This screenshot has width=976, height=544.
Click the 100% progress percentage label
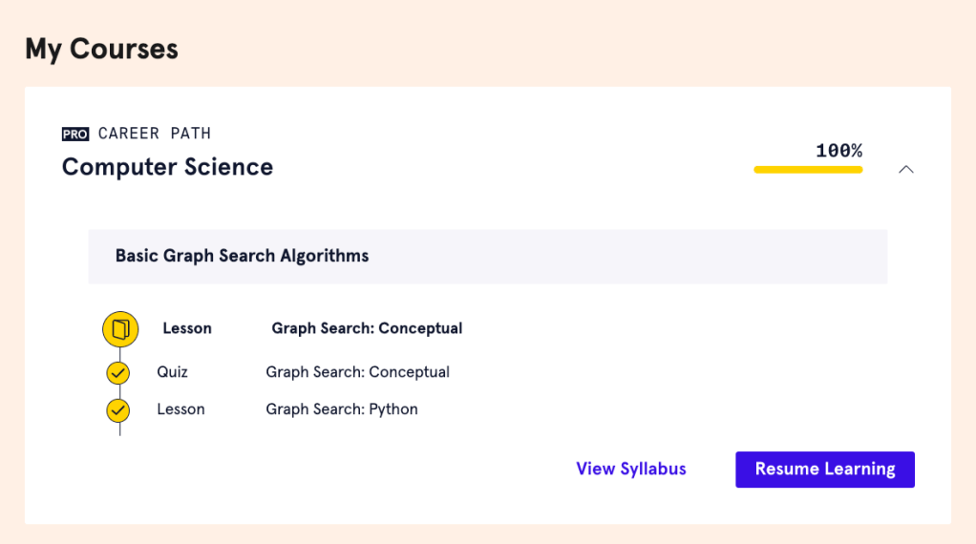pyautogui.click(x=838, y=151)
